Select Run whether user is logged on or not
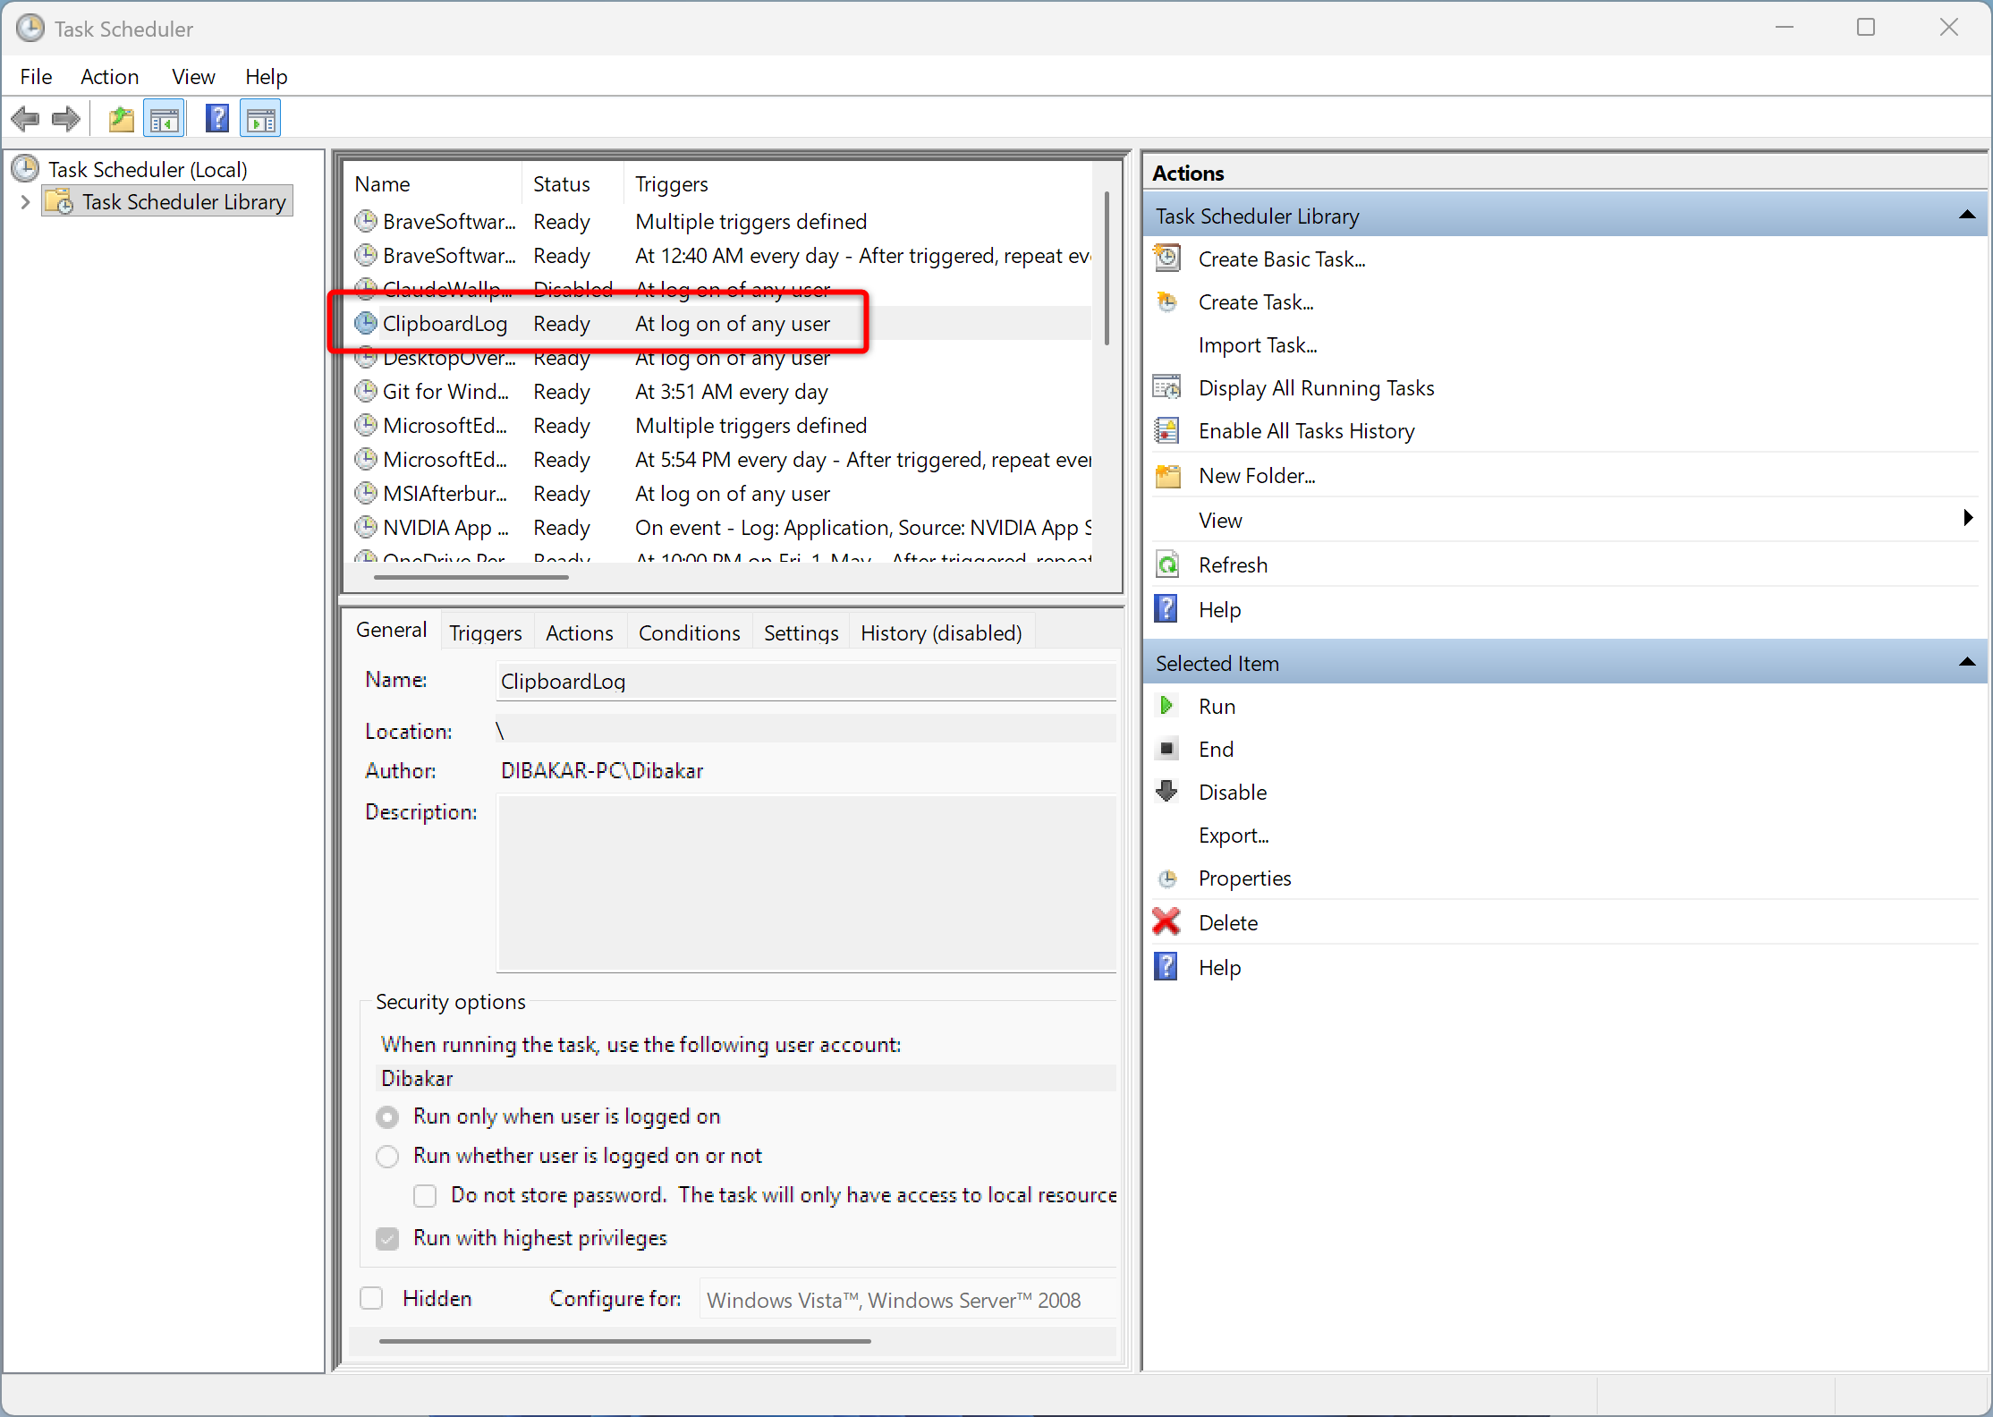This screenshot has width=1993, height=1417. 387,1156
